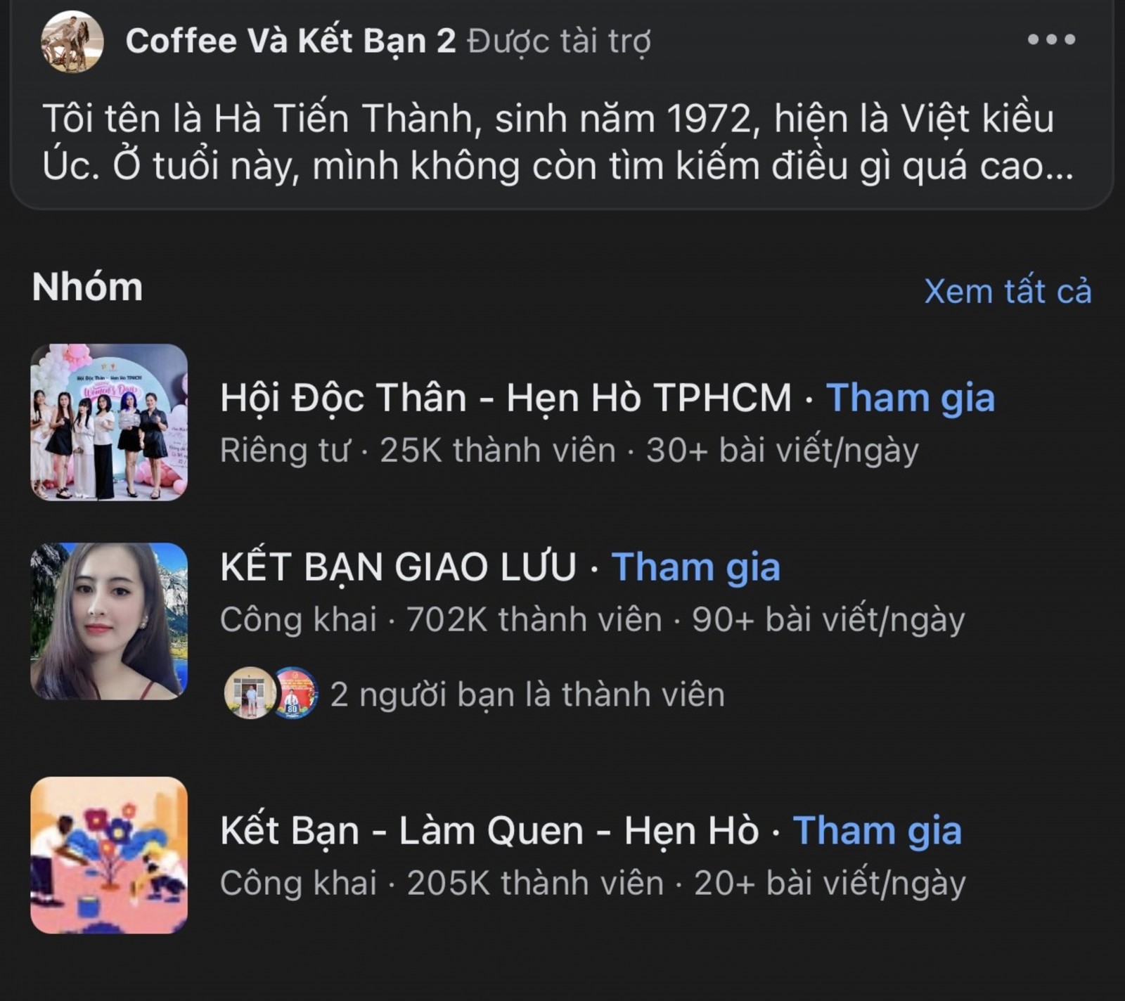Tap the Nhóm section heading
Screen dimensions: 1125x1001
(87, 288)
